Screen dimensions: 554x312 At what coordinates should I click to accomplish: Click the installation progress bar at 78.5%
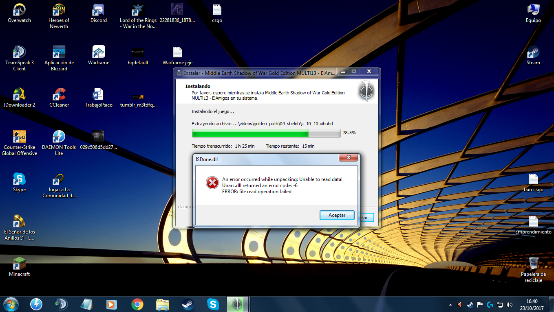pyautogui.click(x=266, y=133)
